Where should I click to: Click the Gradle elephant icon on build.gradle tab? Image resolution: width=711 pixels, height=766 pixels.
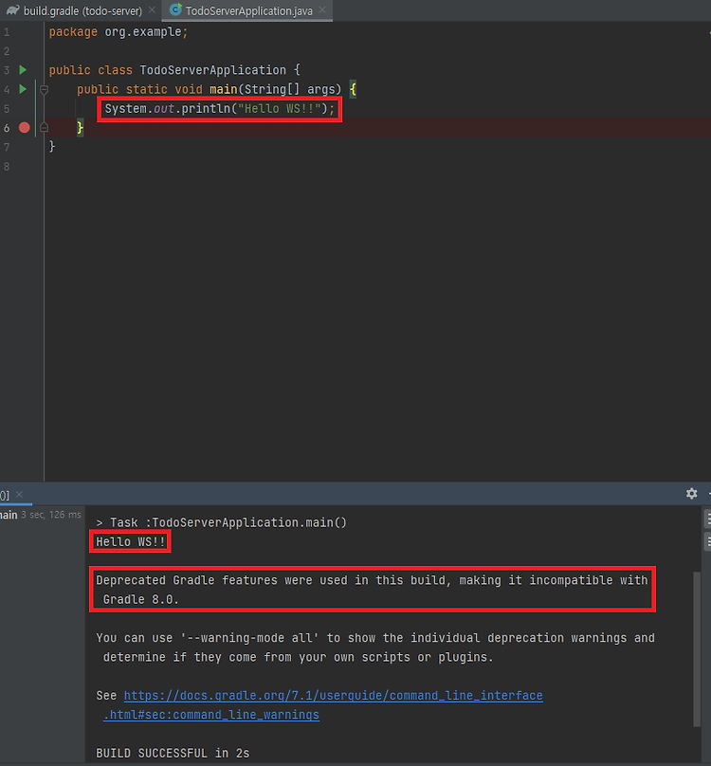coord(12,9)
